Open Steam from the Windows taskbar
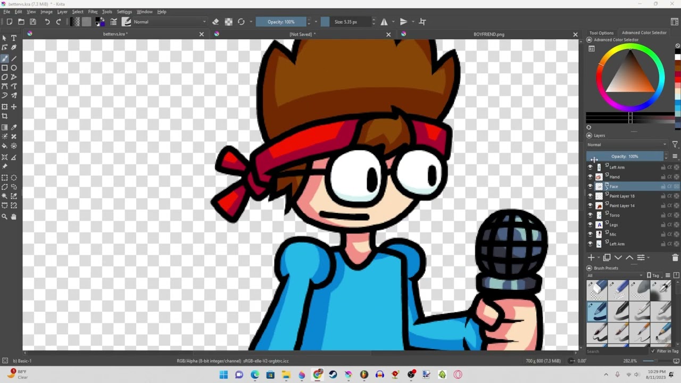The height and width of the screenshot is (383, 681). coord(333,374)
